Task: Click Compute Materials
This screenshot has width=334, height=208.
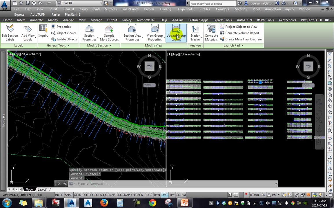Action: 211,33
